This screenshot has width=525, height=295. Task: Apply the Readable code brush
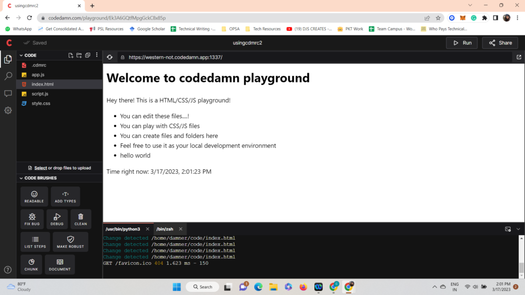pyautogui.click(x=34, y=196)
